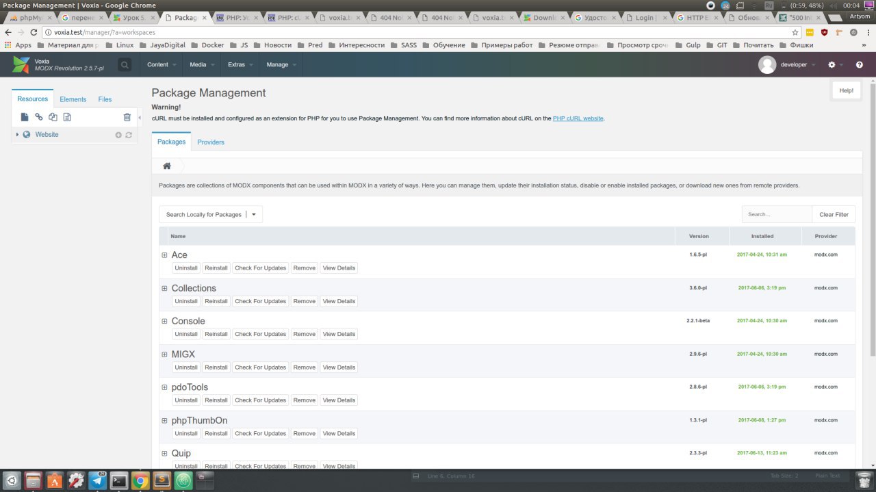Open the settings gear icon in top bar

tap(832, 65)
